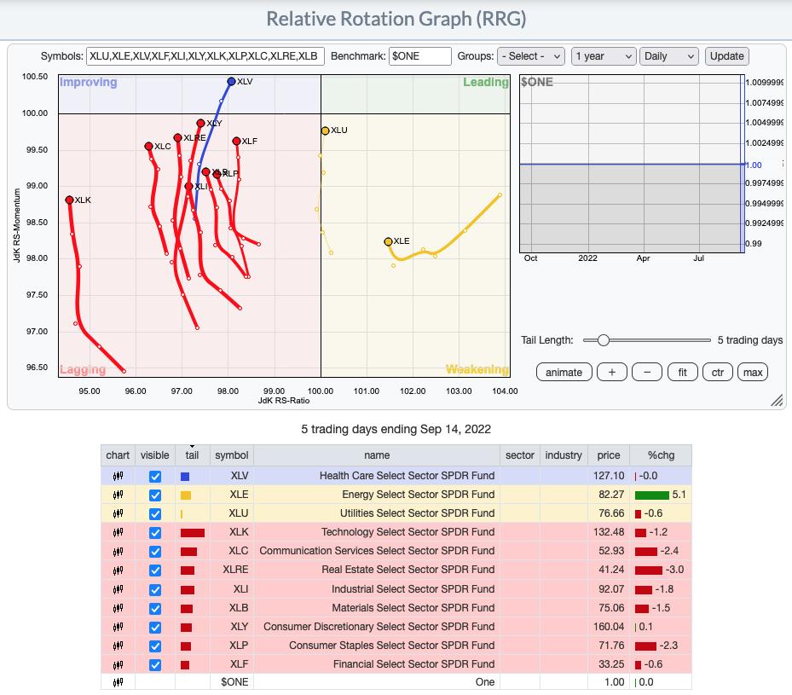Select Health Care Select Sector SPDR Fund name

click(407, 476)
